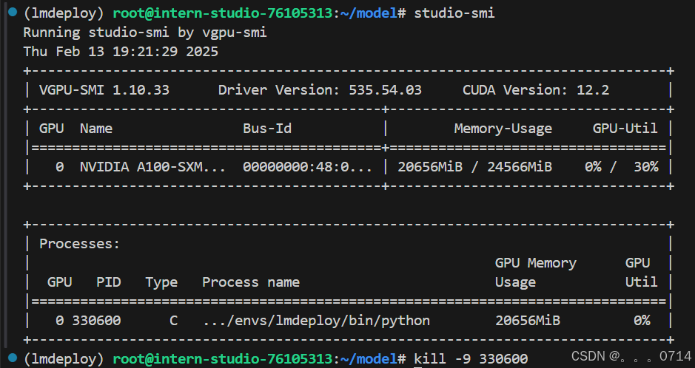Click the Processes: header label
The height and width of the screenshot is (368, 695).
click(x=79, y=244)
